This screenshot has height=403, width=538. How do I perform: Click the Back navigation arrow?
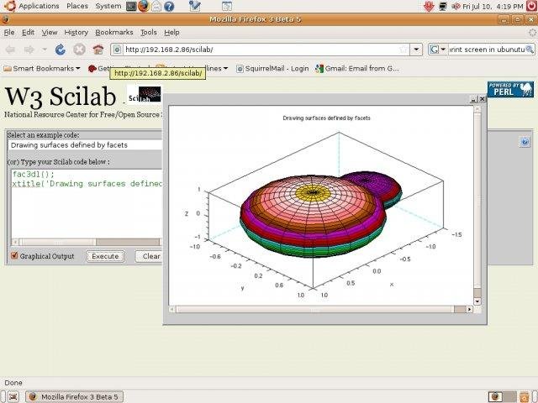(x=11, y=50)
